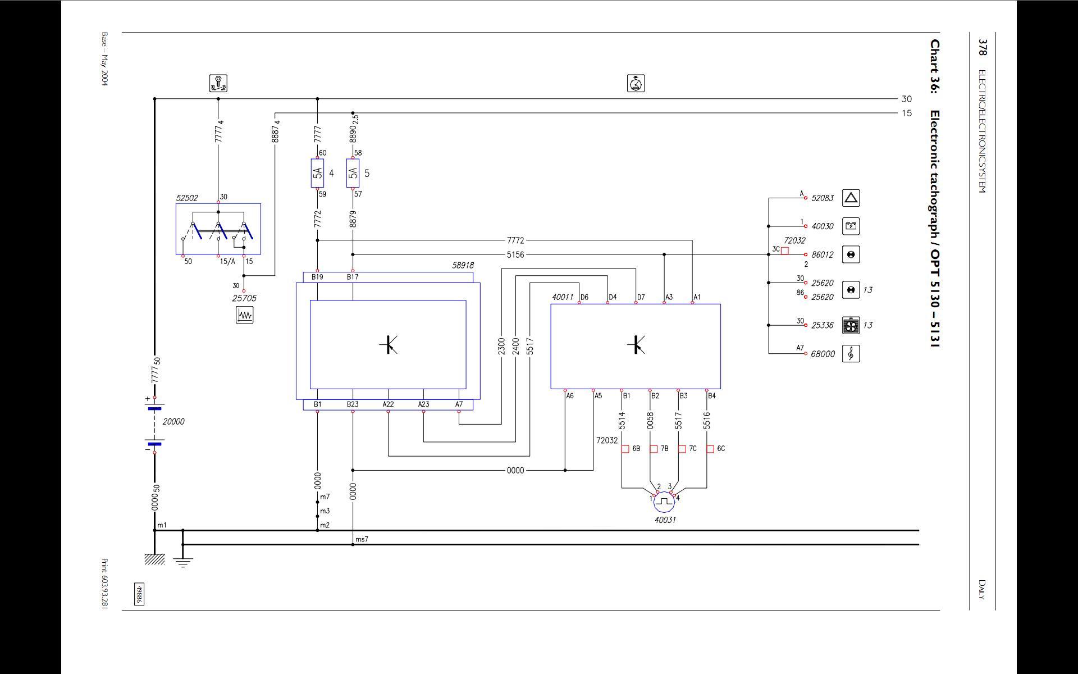This screenshot has height=674, width=1078.
Task: Click the pulse sensor symbol 40031
Action: [664, 502]
